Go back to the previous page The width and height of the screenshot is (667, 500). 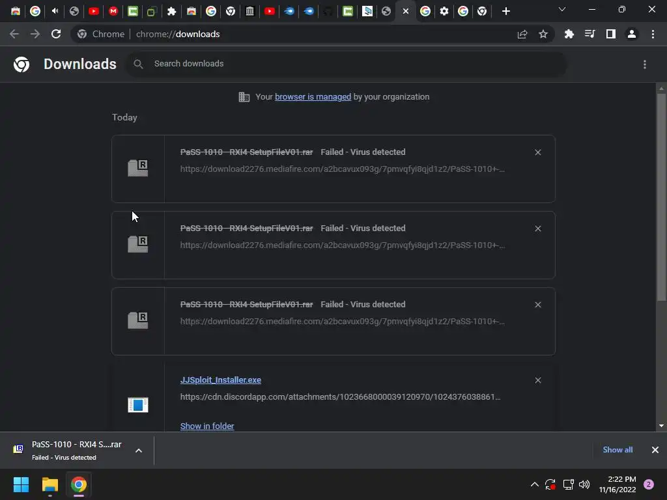14,34
